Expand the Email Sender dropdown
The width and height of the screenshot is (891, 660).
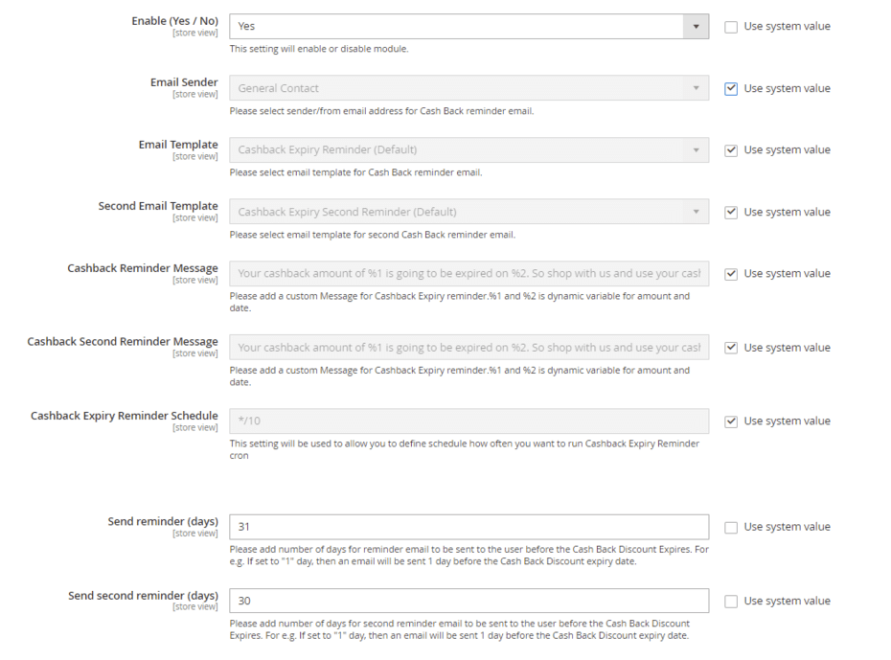(x=468, y=88)
